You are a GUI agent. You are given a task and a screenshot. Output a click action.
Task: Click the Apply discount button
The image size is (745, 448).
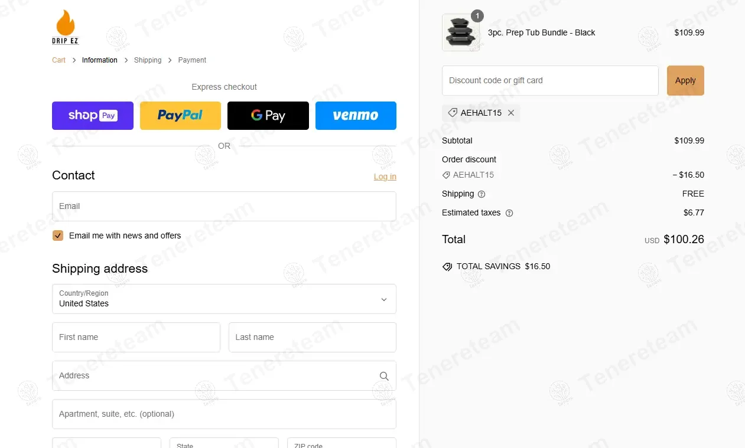(685, 80)
